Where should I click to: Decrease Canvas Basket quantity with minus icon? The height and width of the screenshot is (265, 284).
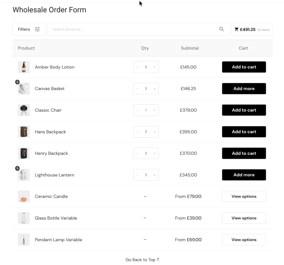point(137,89)
